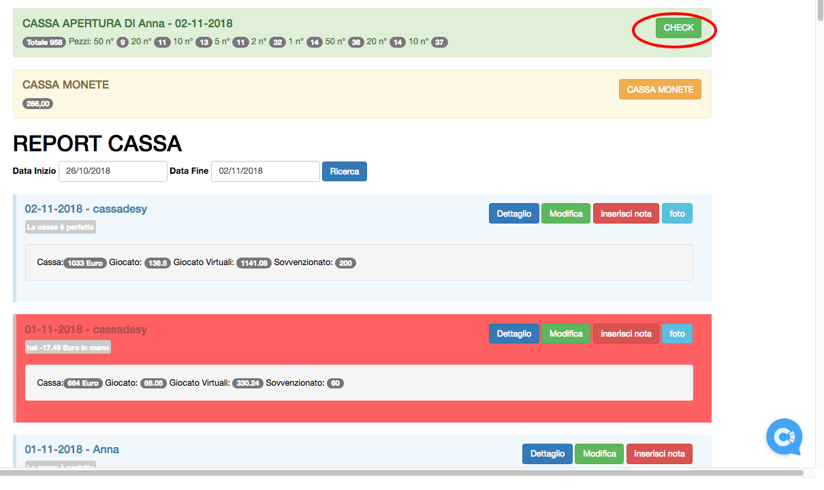Viewport: 824px width, 490px height.
Task: Edit the Data Fine date field
Action: pyautogui.click(x=265, y=172)
